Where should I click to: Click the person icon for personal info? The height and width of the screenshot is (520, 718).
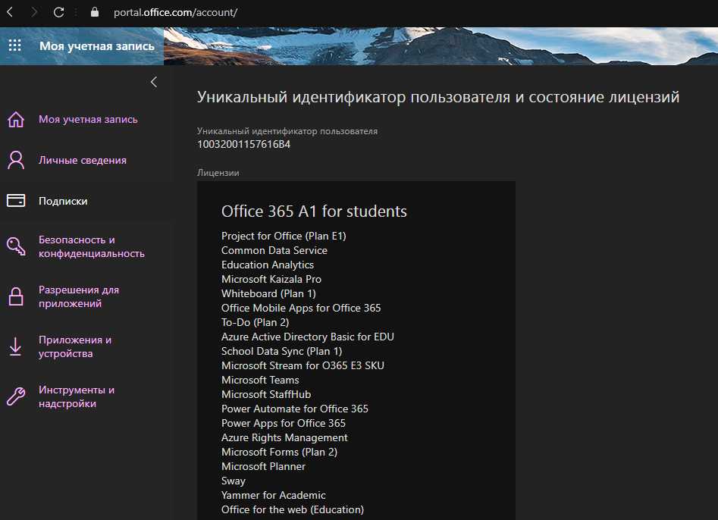[16, 160]
